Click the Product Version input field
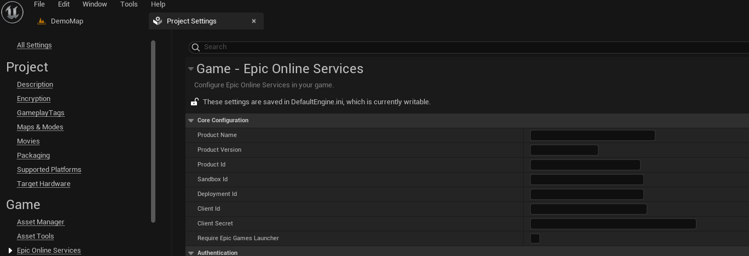The width and height of the screenshot is (749, 256). coord(564,150)
